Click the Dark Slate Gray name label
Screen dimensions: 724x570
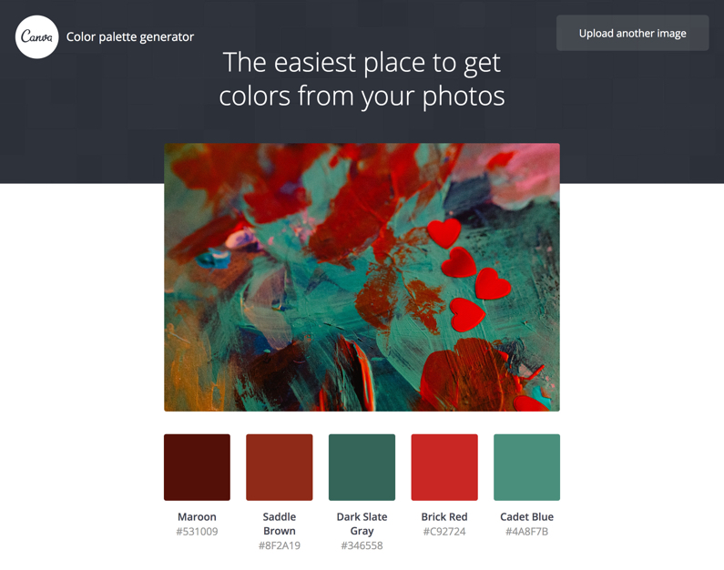(x=362, y=524)
